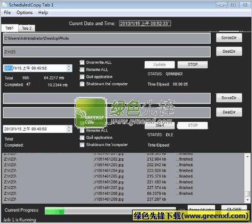Enable Rename ALL checkbox in first job
252x223 pixels.
click(x=82, y=70)
